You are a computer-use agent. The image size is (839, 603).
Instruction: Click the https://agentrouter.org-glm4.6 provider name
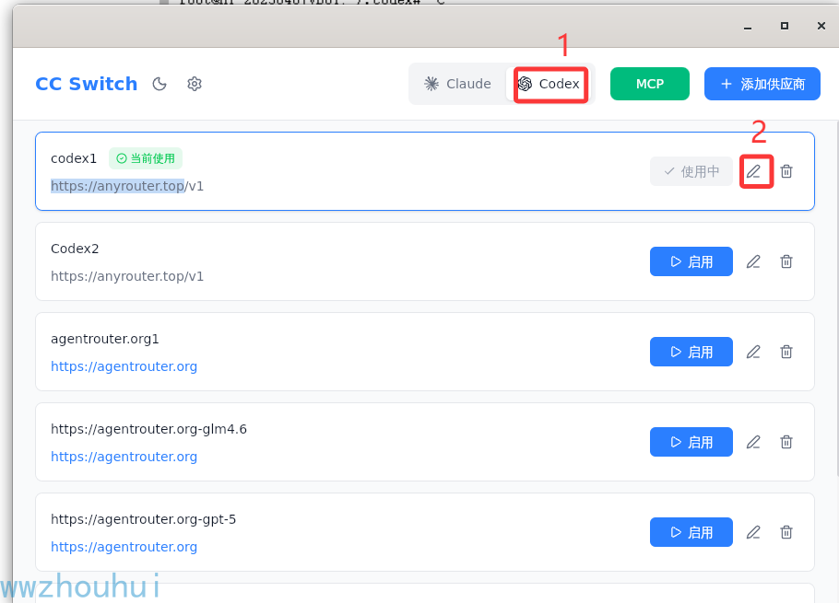(x=148, y=429)
